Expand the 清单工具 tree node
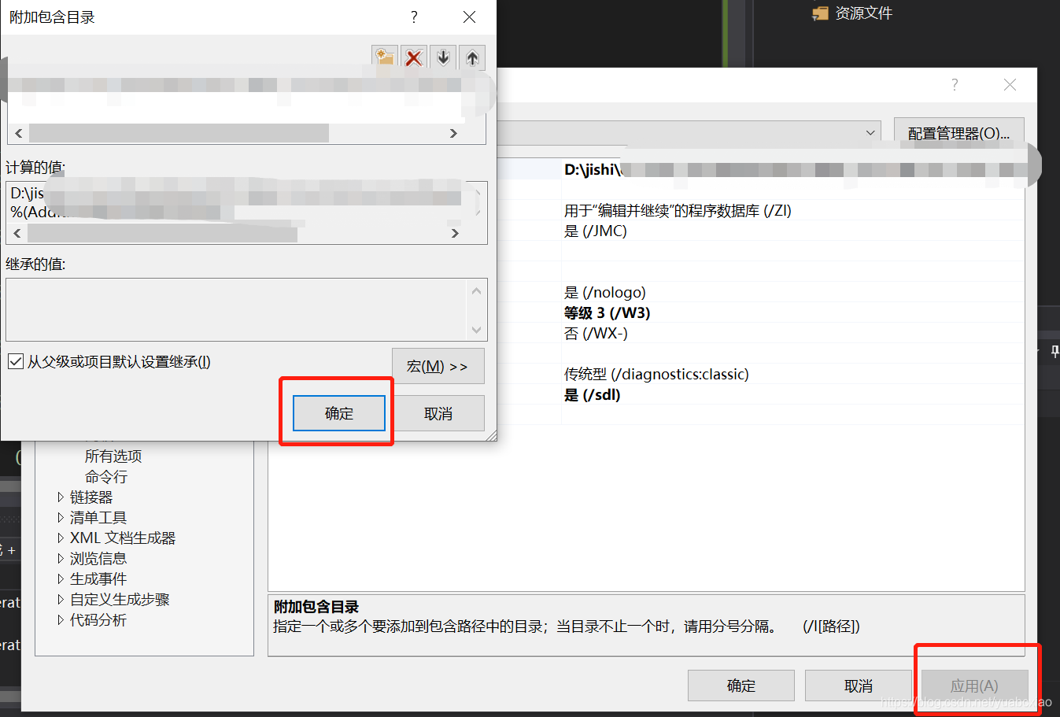This screenshot has height=717, width=1060. coord(61,518)
